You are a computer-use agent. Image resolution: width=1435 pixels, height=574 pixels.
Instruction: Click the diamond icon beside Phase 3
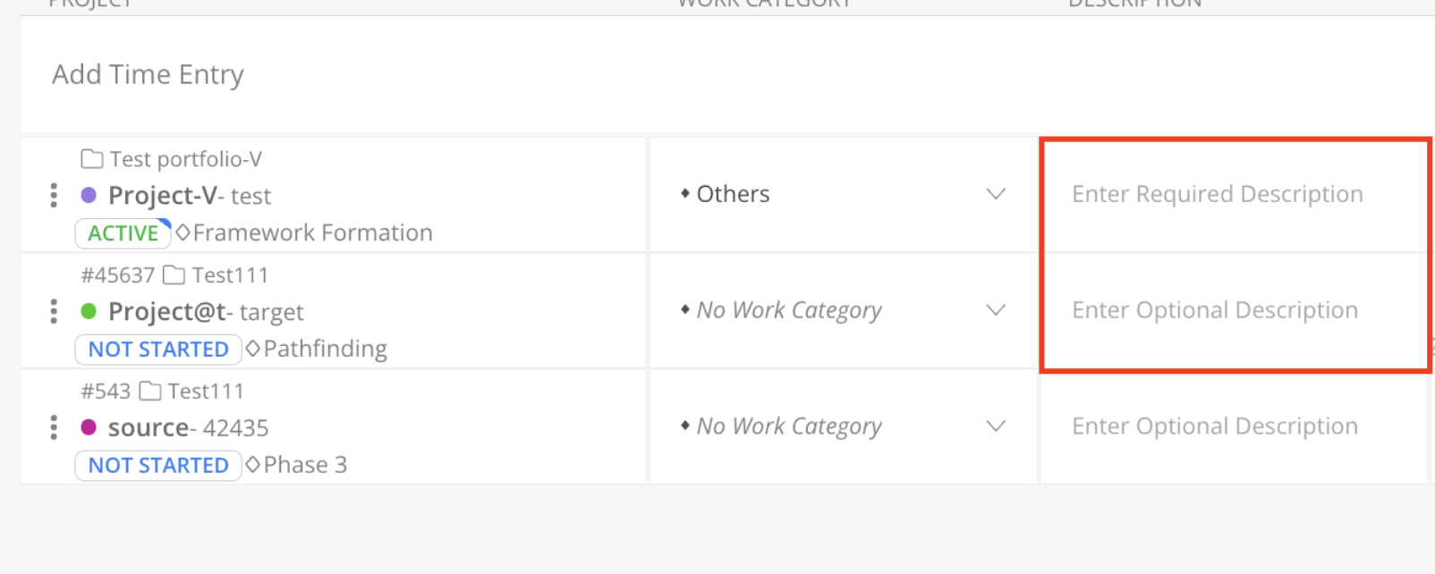click(x=253, y=465)
